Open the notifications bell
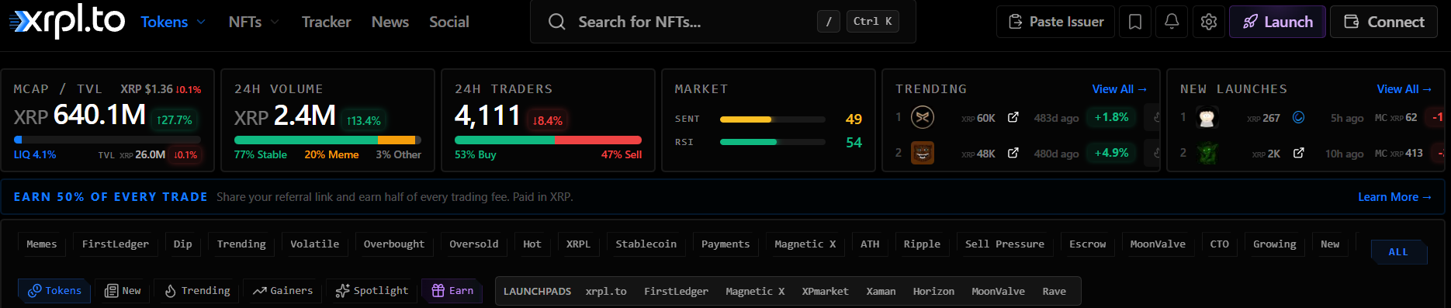This screenshot has width=1451, height=308. click(x=1172, y=22)
